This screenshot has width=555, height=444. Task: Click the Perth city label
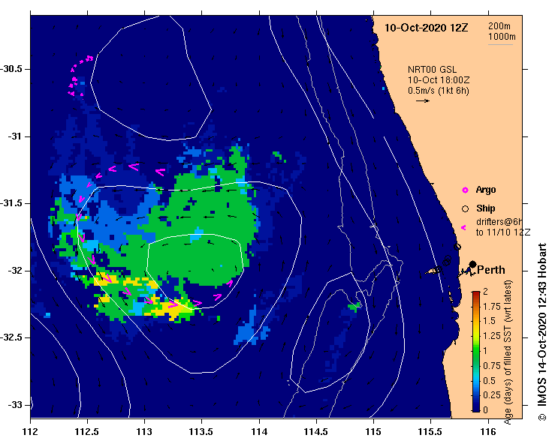pyautogui.click(x=491, y=270)
